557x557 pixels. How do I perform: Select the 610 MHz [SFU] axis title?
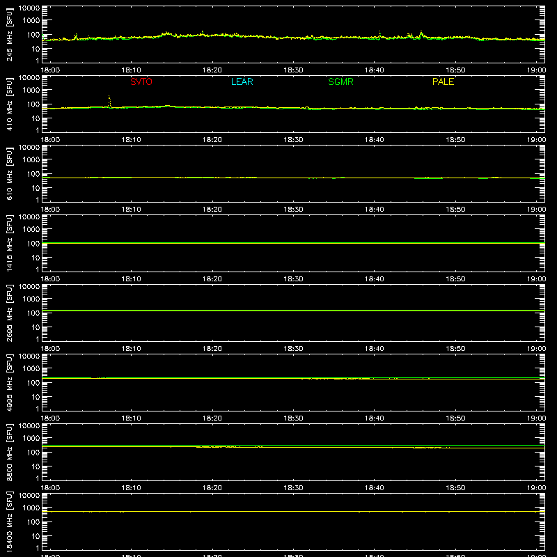coord(9,173)
